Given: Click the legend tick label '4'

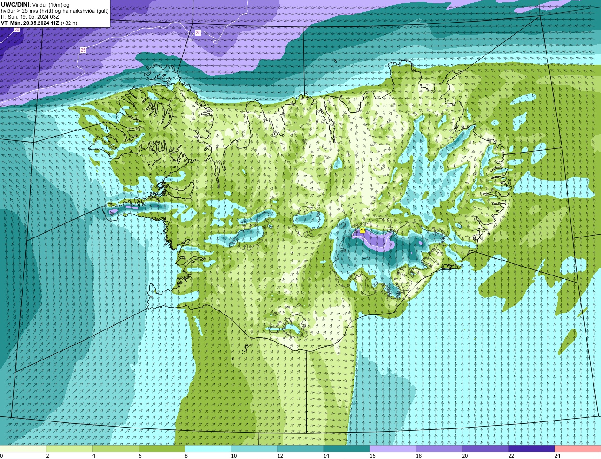Looking at the screenshot, I should [93, 456].
